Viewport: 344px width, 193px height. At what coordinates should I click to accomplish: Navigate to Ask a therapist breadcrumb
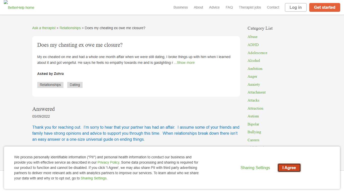point(44,28)
